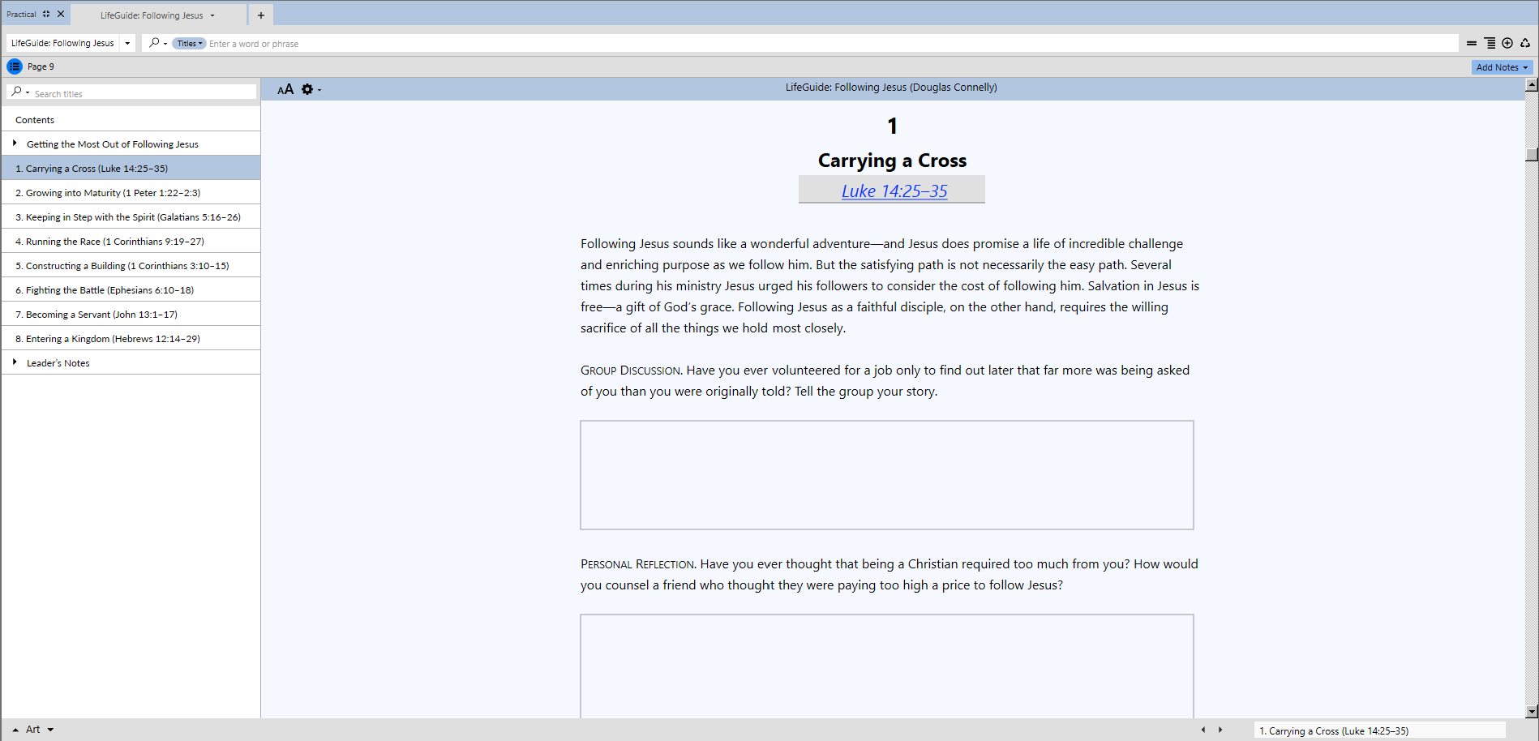Click the Search titles input field
The width and height of the screenshot is (1539, 741).
pos(142,94)
